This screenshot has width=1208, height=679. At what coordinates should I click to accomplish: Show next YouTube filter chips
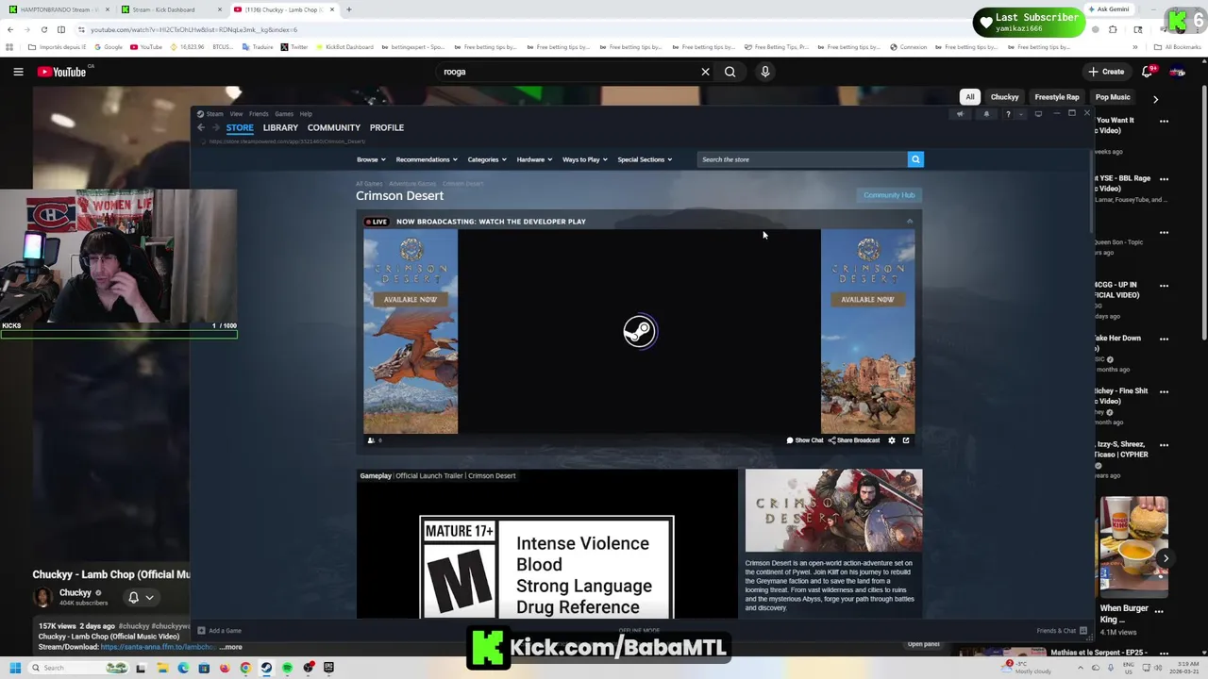click(1156, 98)
